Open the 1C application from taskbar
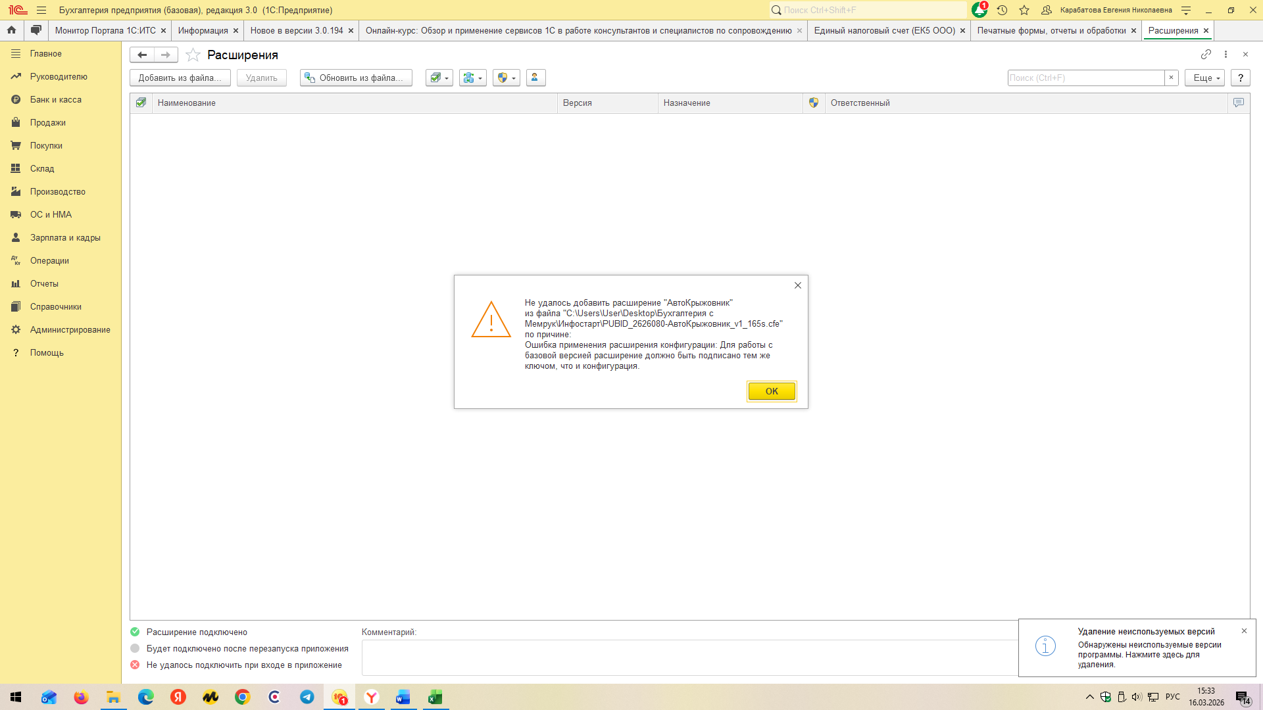 coord(339,697)
